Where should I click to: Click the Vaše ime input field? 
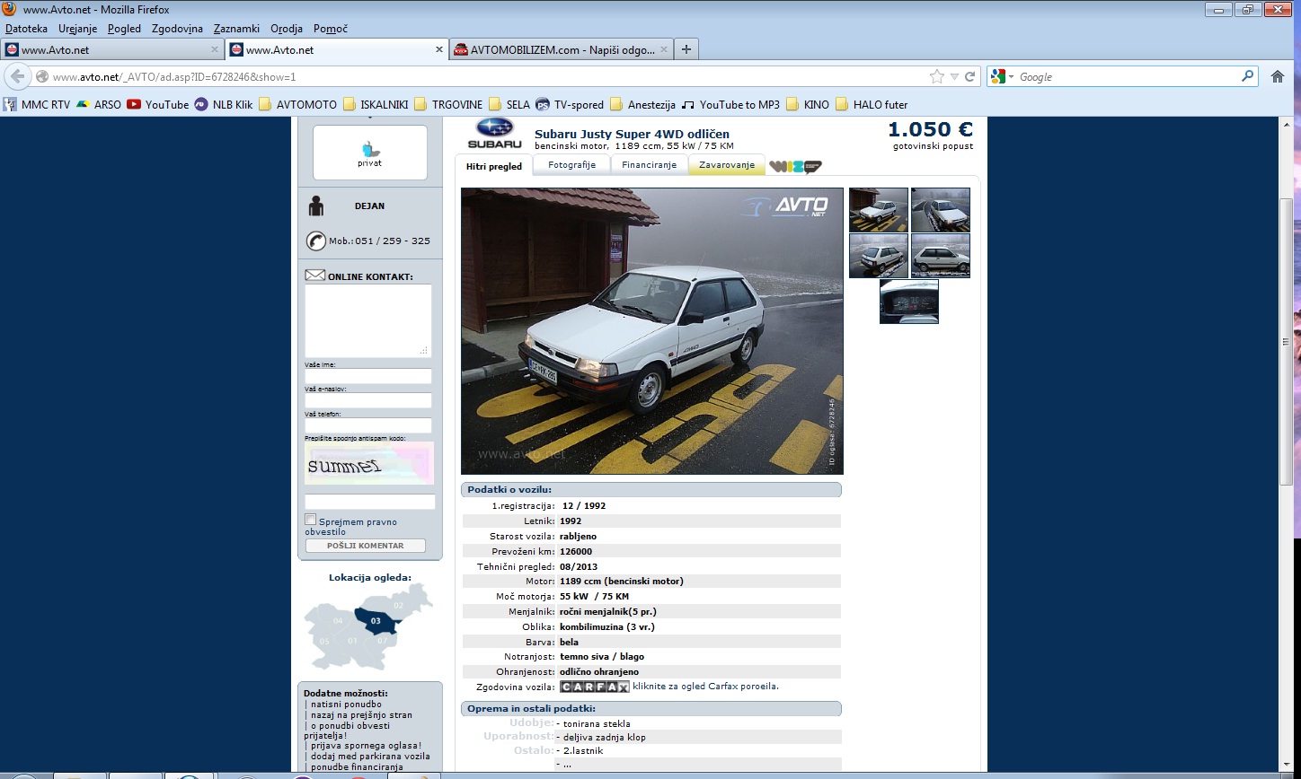click(x=368, y=376)
